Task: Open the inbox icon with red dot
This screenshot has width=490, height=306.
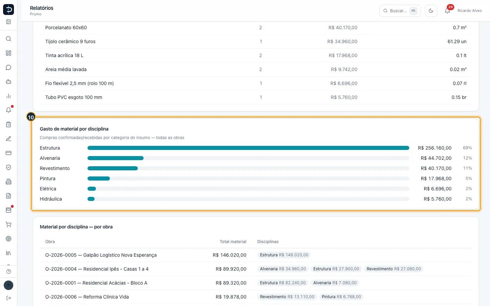Action: click(x=9, y=210)
